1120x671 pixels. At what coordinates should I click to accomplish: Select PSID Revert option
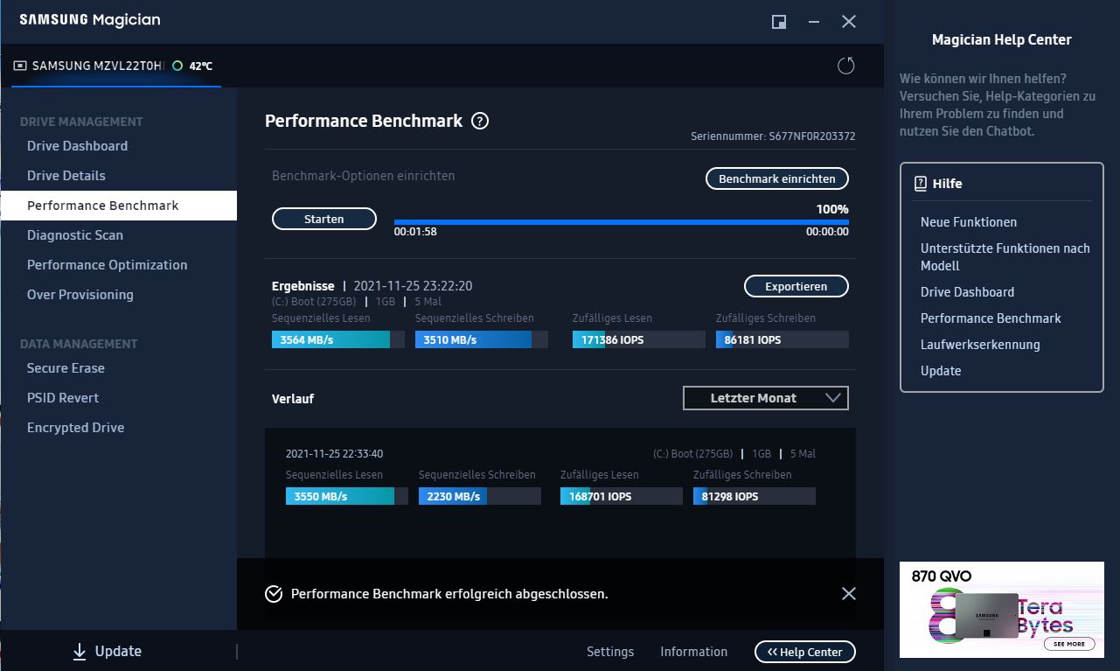tap(63, 398)
